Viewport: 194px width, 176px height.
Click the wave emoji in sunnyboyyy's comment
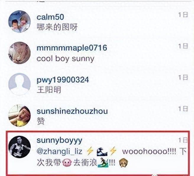pos(102,151)
